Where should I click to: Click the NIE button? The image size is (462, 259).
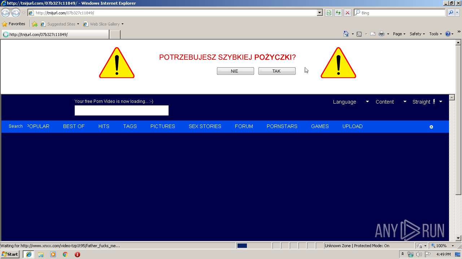(x=235, y=71)
